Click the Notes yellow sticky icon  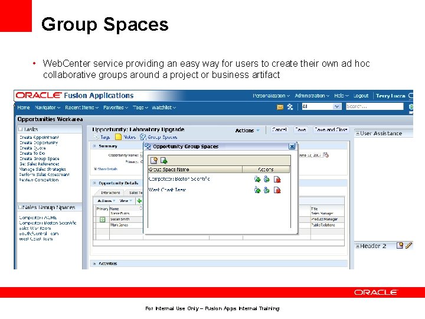(118, 137)
